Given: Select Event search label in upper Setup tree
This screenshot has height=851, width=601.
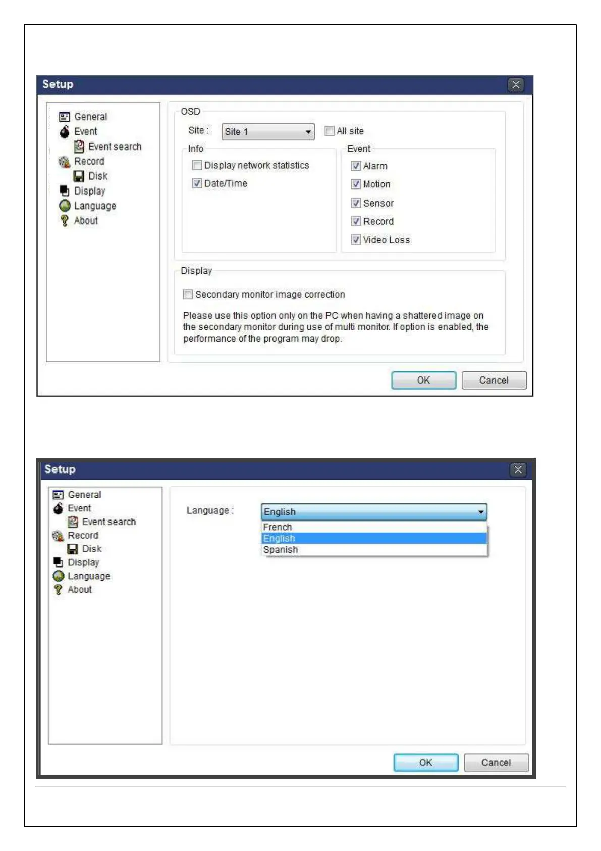Looking at the screenshot, I should 115,147.
